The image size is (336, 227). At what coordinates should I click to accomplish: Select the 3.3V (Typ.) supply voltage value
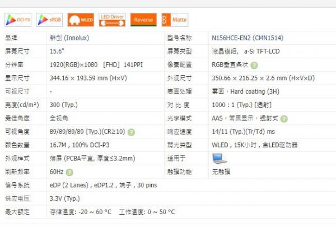coord(65,199)
